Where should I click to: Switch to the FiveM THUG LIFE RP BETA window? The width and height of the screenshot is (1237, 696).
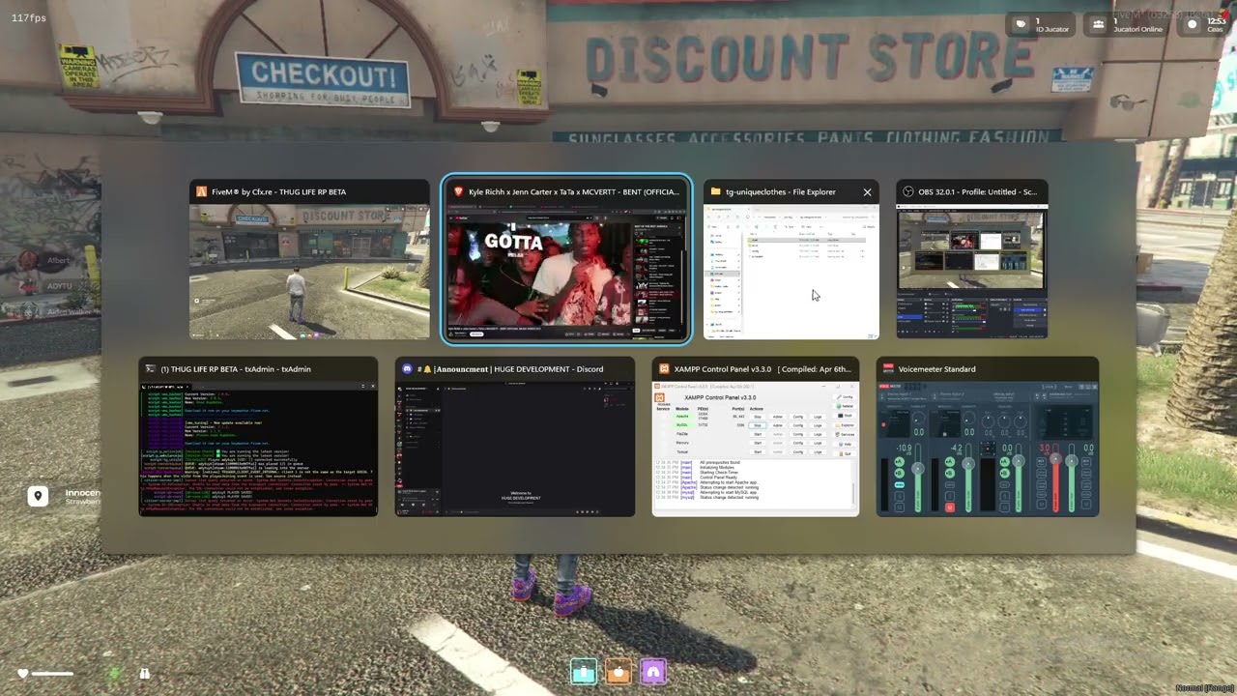(x=309, y=259)
